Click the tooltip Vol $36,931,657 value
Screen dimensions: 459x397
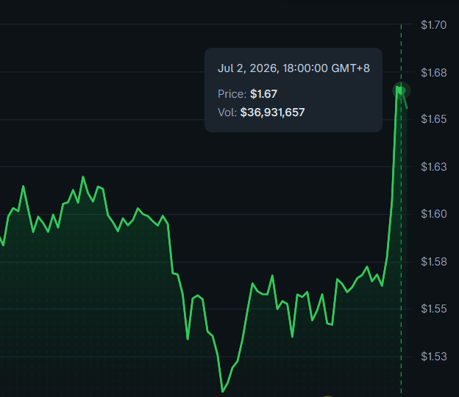tap(272, 112)
